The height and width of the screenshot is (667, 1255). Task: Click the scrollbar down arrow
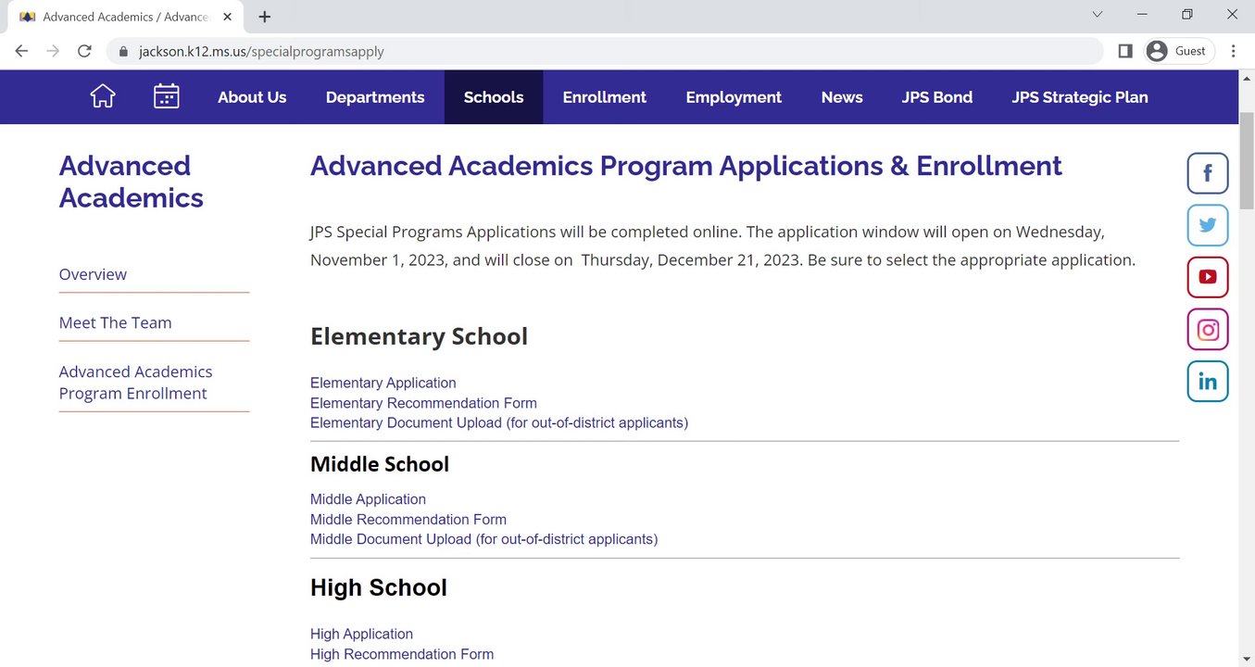point(1247,659)
